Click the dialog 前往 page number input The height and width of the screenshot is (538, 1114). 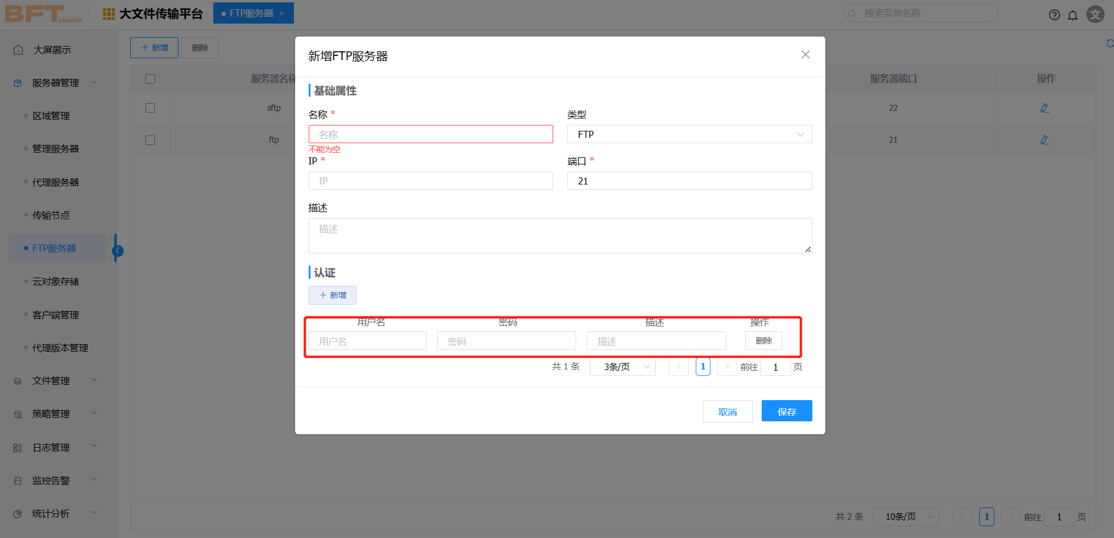[x=776, y=367]
